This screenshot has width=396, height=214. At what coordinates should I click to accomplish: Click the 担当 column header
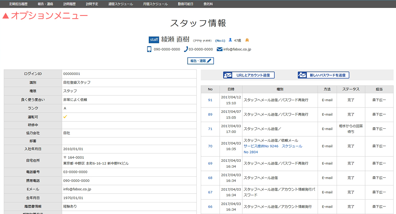[x=379, y=89]
